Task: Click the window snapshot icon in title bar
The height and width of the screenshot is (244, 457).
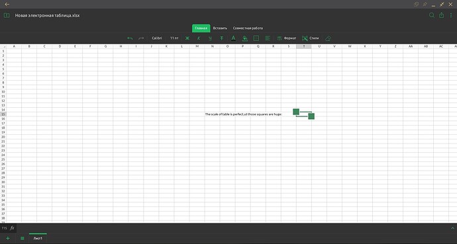Action: click(416, 5)
